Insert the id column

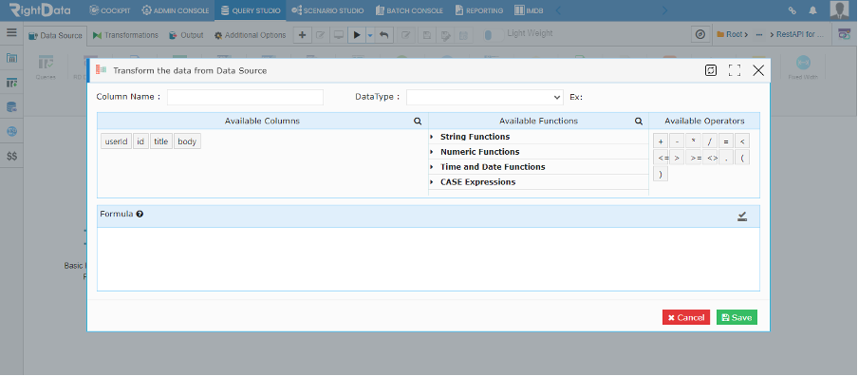coord(140,141)
